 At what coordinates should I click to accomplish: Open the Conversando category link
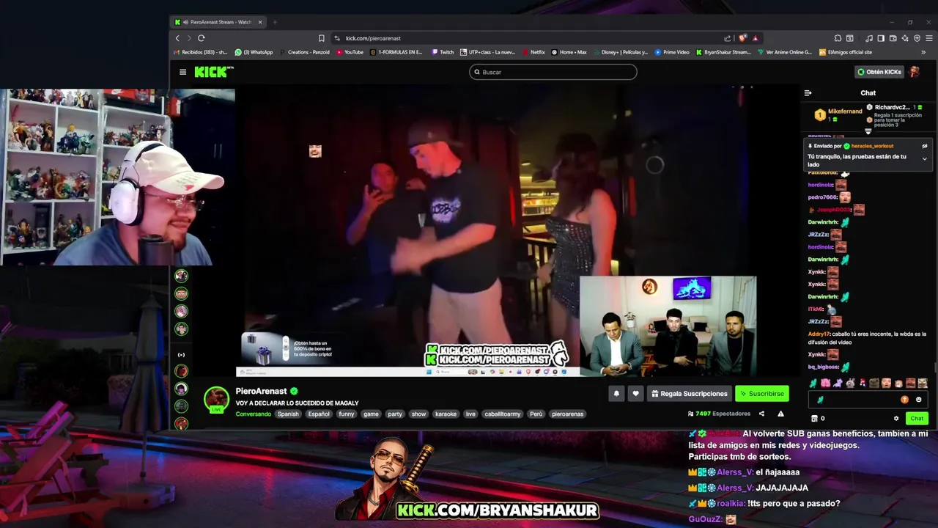point(254,414)
